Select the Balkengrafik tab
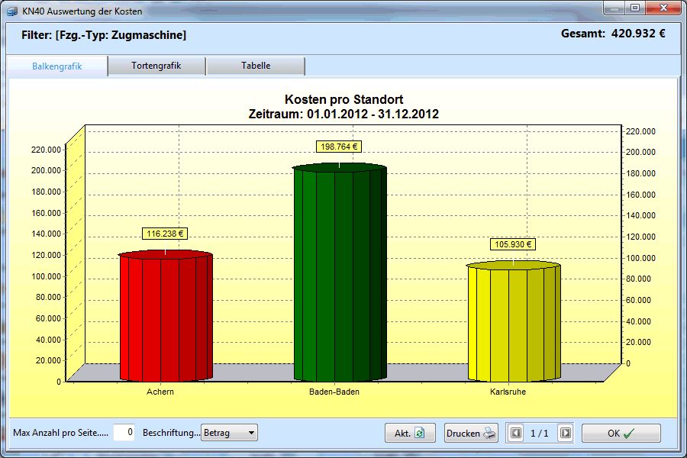 (x=56, y=66)
